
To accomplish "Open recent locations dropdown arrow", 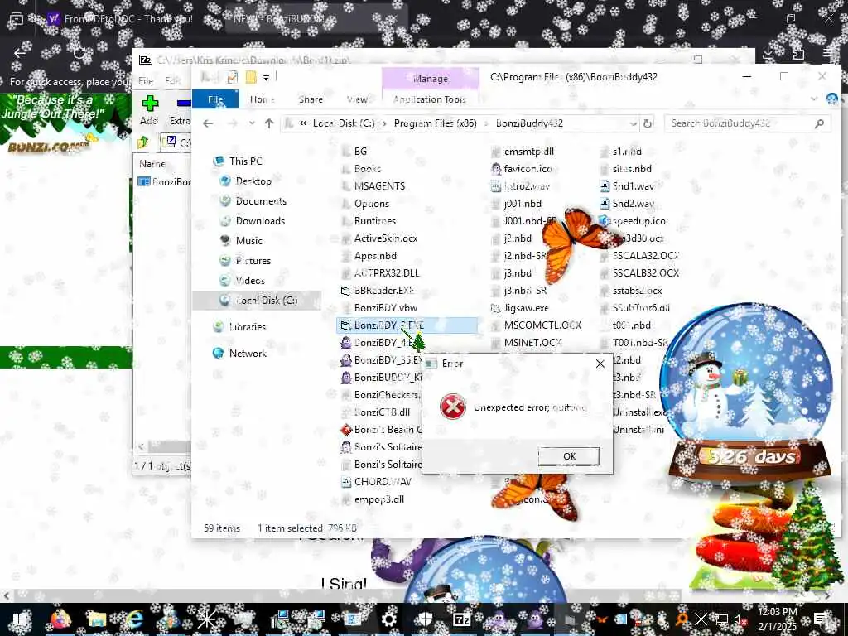I will coord(252,123).
